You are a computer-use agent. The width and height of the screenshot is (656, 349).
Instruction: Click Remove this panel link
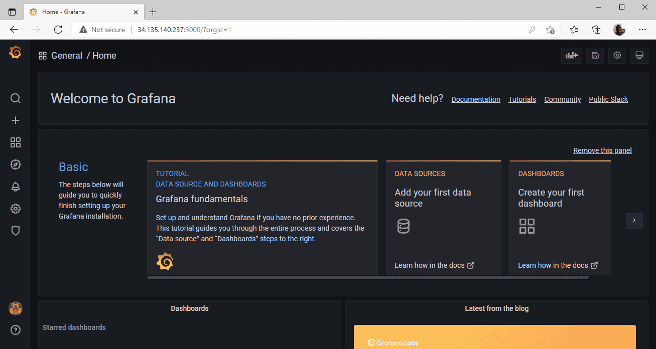(x=602, y=150)
